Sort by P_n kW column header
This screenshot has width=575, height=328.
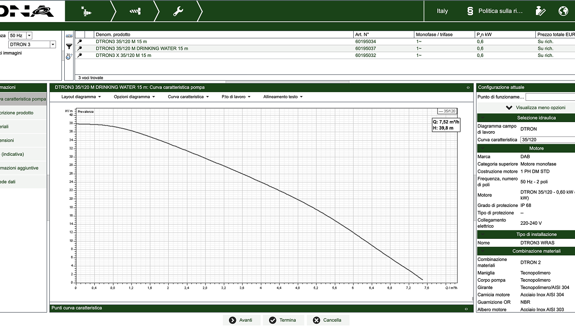505,34
